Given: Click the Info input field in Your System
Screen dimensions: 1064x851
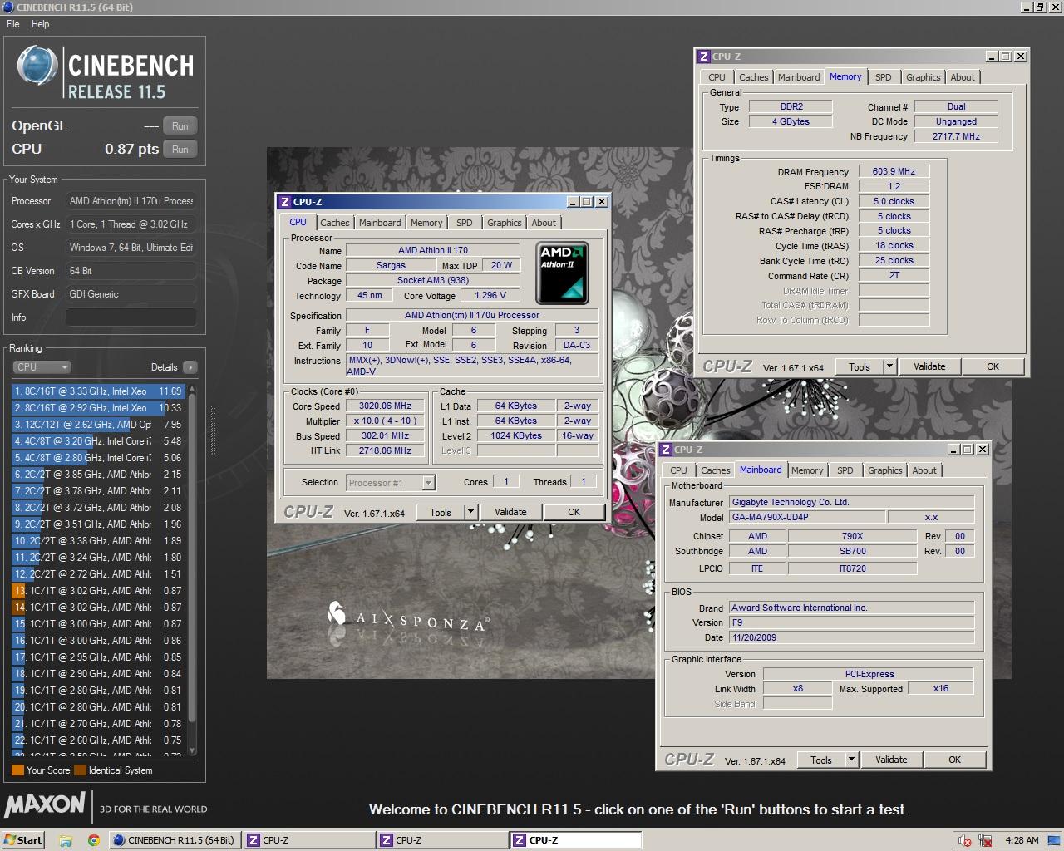Looking at the screenshot, I should tap(131, 317).
